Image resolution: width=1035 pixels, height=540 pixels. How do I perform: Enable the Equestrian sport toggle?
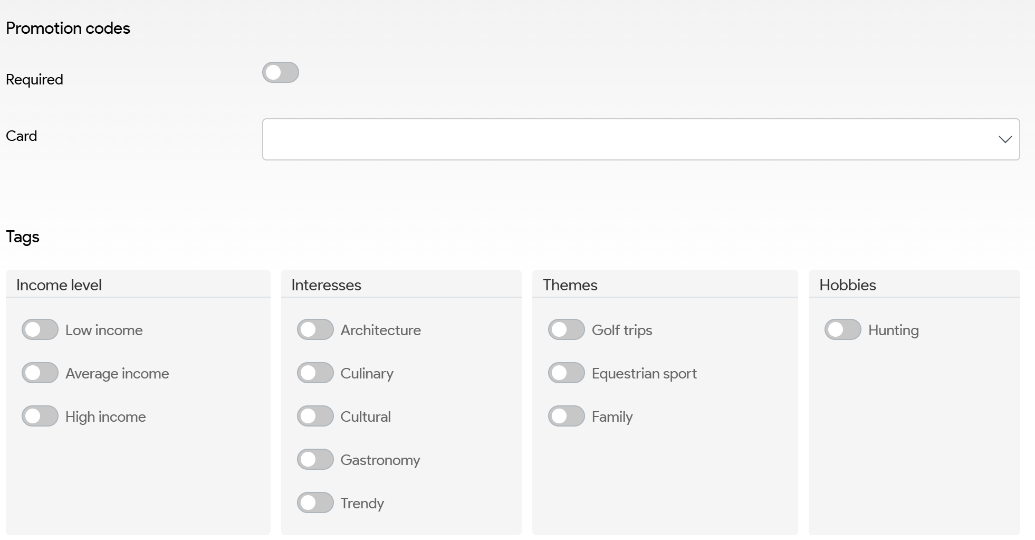[x=566, y=373]
